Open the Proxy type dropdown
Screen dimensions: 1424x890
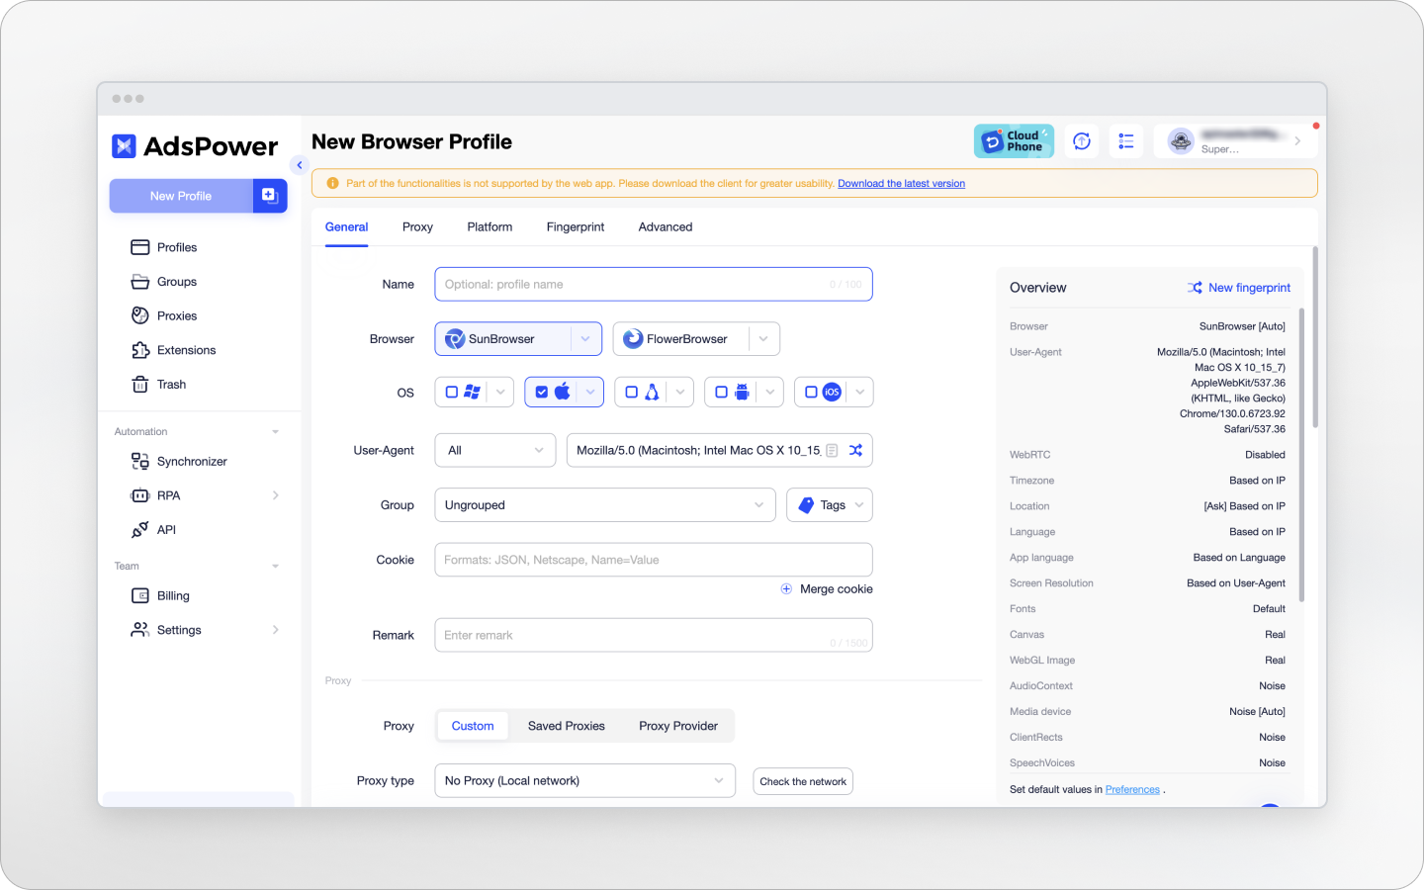point(584,780)
